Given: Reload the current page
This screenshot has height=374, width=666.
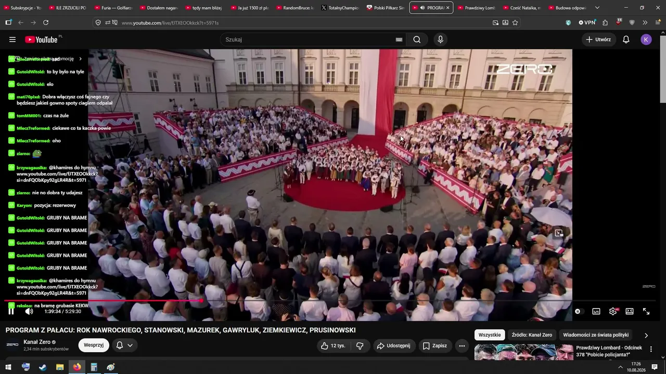Looking at the screenshot, I should point(46,23).
